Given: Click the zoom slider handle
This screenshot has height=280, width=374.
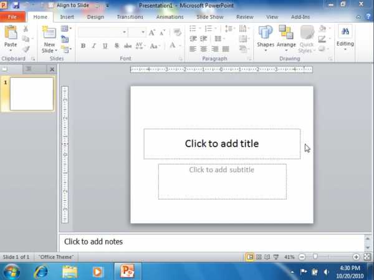Looking at the screenshot, I should tap(315, 257).
